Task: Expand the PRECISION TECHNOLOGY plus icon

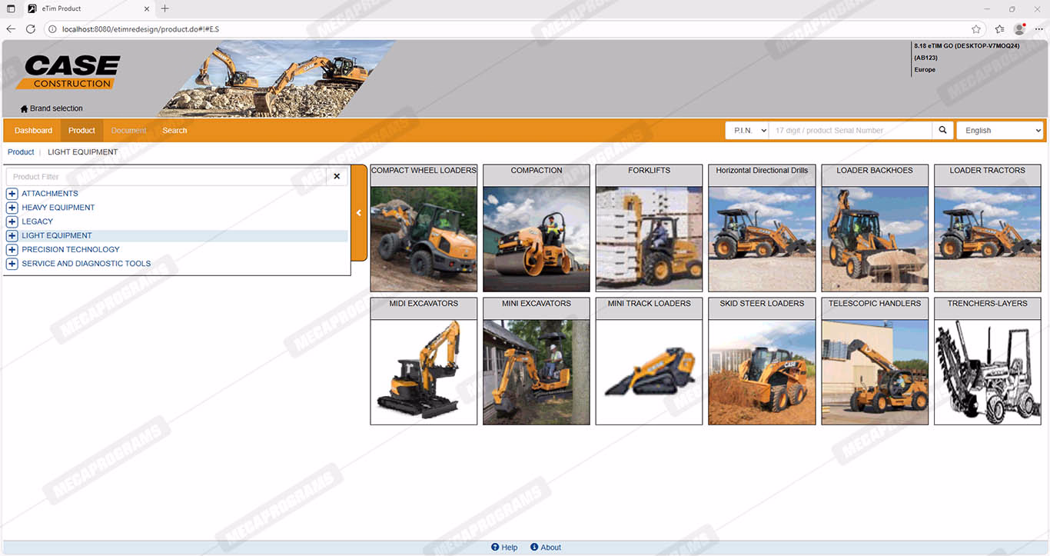Action: 12,250
